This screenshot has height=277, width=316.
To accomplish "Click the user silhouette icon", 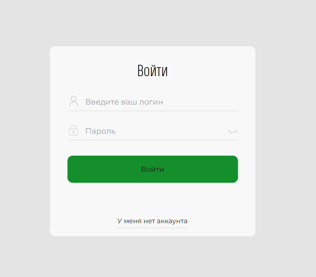I will point(74,101).
